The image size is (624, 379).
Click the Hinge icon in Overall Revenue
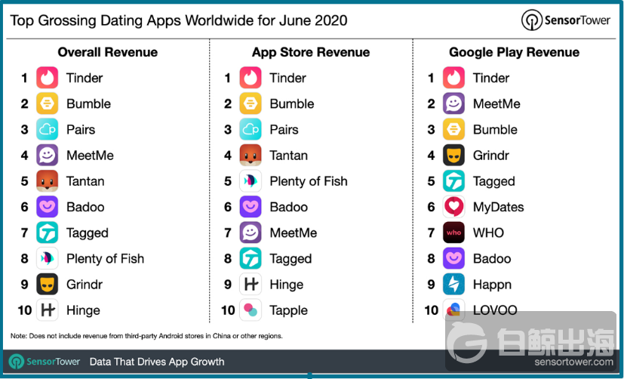47,310
